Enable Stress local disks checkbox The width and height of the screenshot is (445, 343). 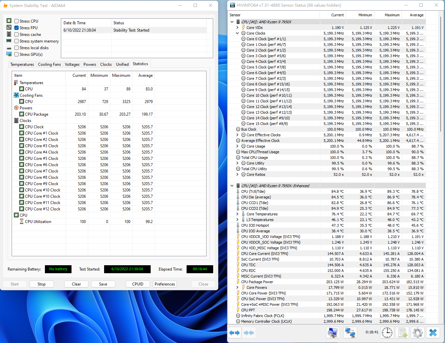[16, 48]
